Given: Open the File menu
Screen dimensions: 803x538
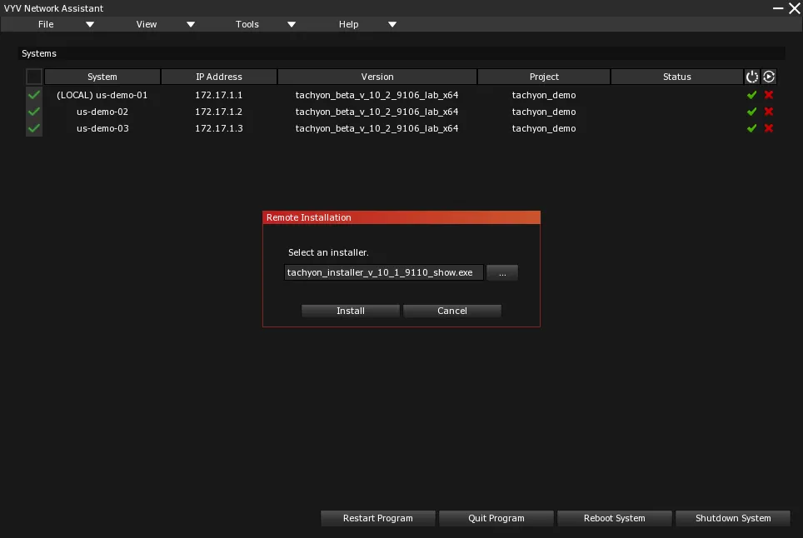Looking at the screenshot, I should (x=46, y=25).
